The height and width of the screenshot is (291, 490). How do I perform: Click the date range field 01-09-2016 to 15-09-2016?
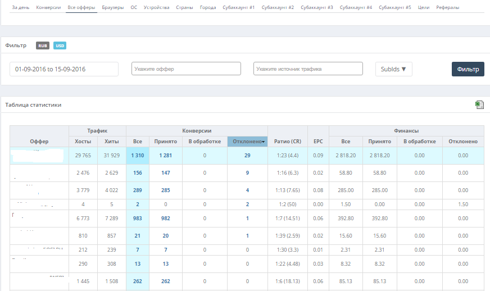tap(64, 69)
